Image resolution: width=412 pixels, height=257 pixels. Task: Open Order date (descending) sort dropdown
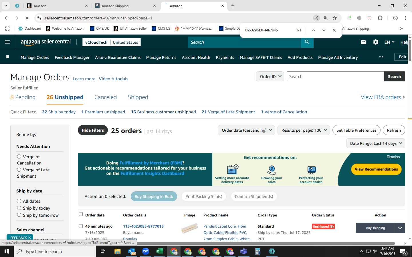coord(246,130)
